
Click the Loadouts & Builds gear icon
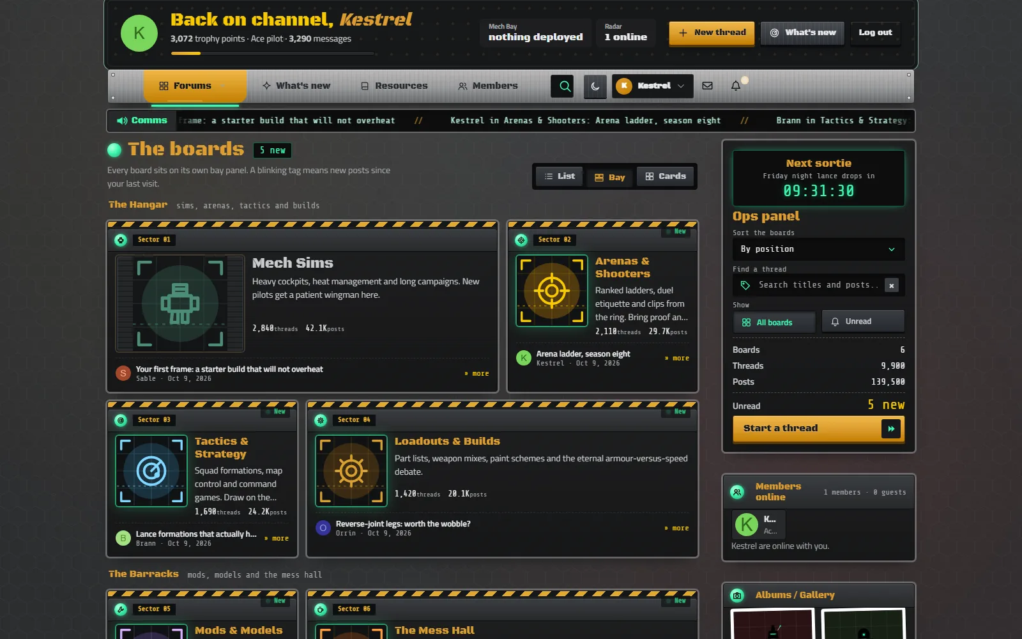(x=351, y=471)
